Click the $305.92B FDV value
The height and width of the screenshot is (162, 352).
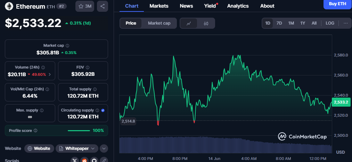coord(83,74)
